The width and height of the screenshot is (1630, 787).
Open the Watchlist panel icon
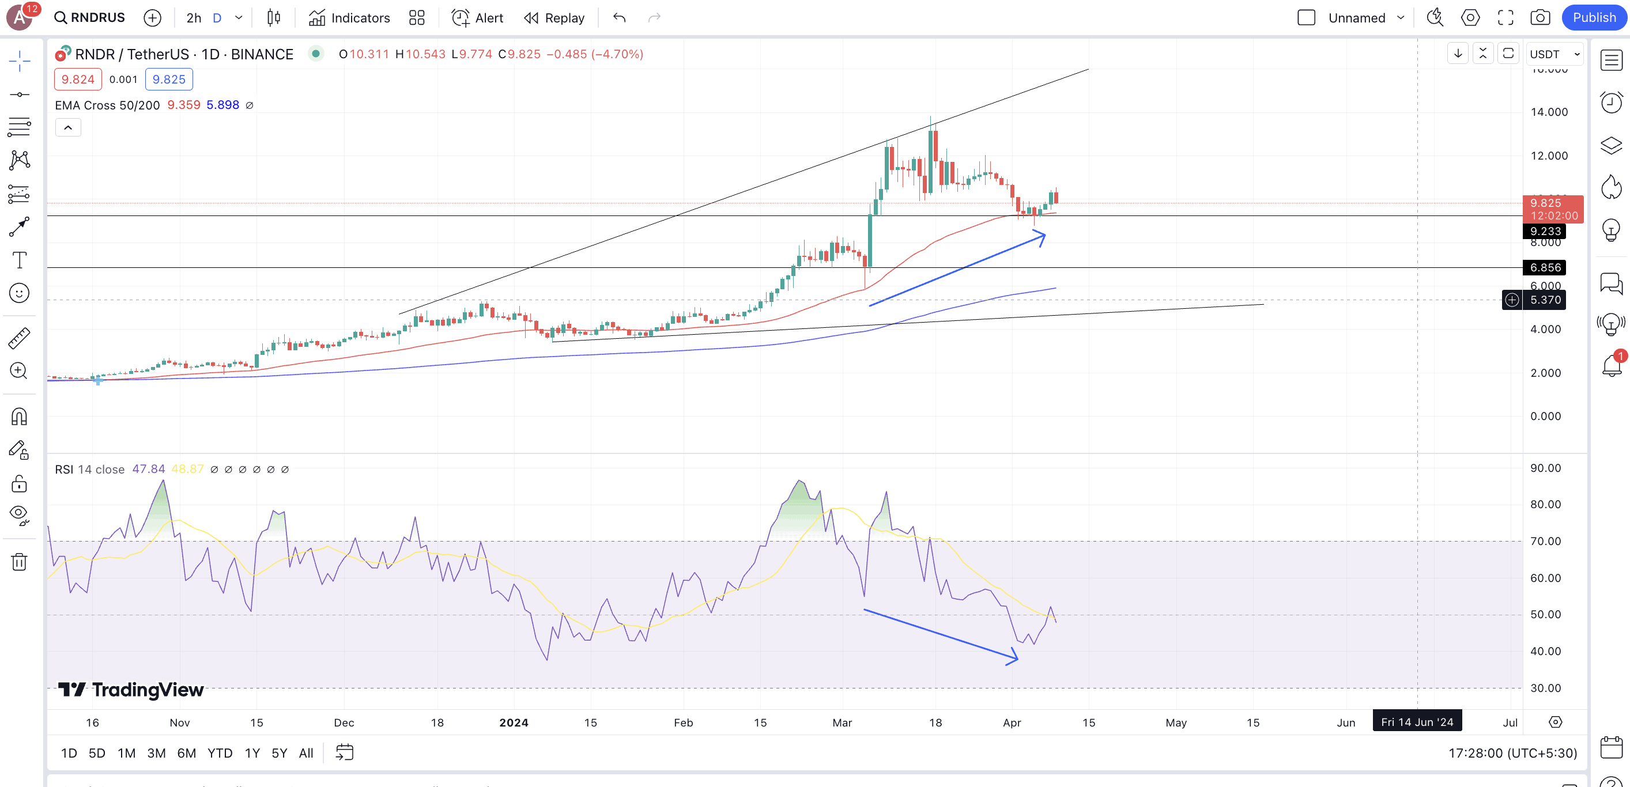(x=1610, y=60)
